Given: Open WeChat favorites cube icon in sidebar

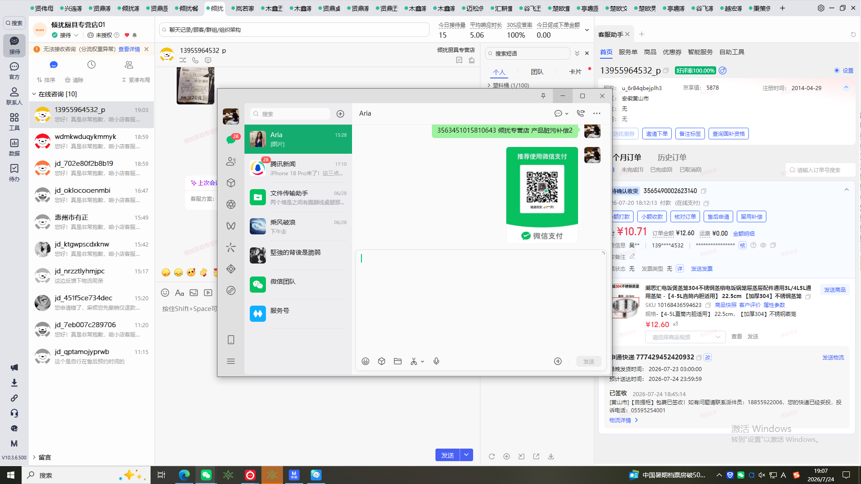Looking at the screenshot, I should coord(231,183).
